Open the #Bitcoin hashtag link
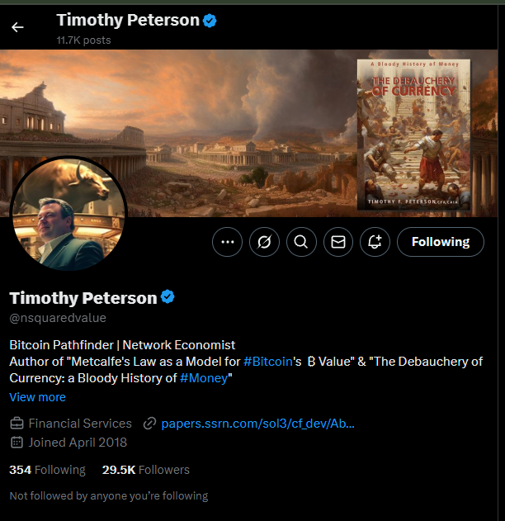The image size is (505, 521). [268, 362]
